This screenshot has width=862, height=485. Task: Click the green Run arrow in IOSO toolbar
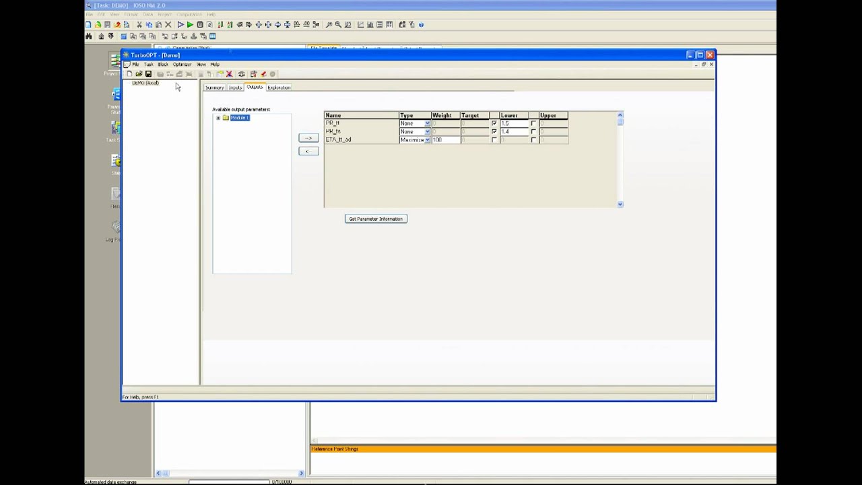coord(190,25)
